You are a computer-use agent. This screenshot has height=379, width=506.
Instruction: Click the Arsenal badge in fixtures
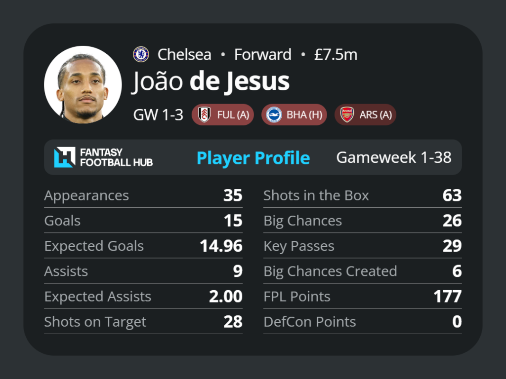coord(347,114)
